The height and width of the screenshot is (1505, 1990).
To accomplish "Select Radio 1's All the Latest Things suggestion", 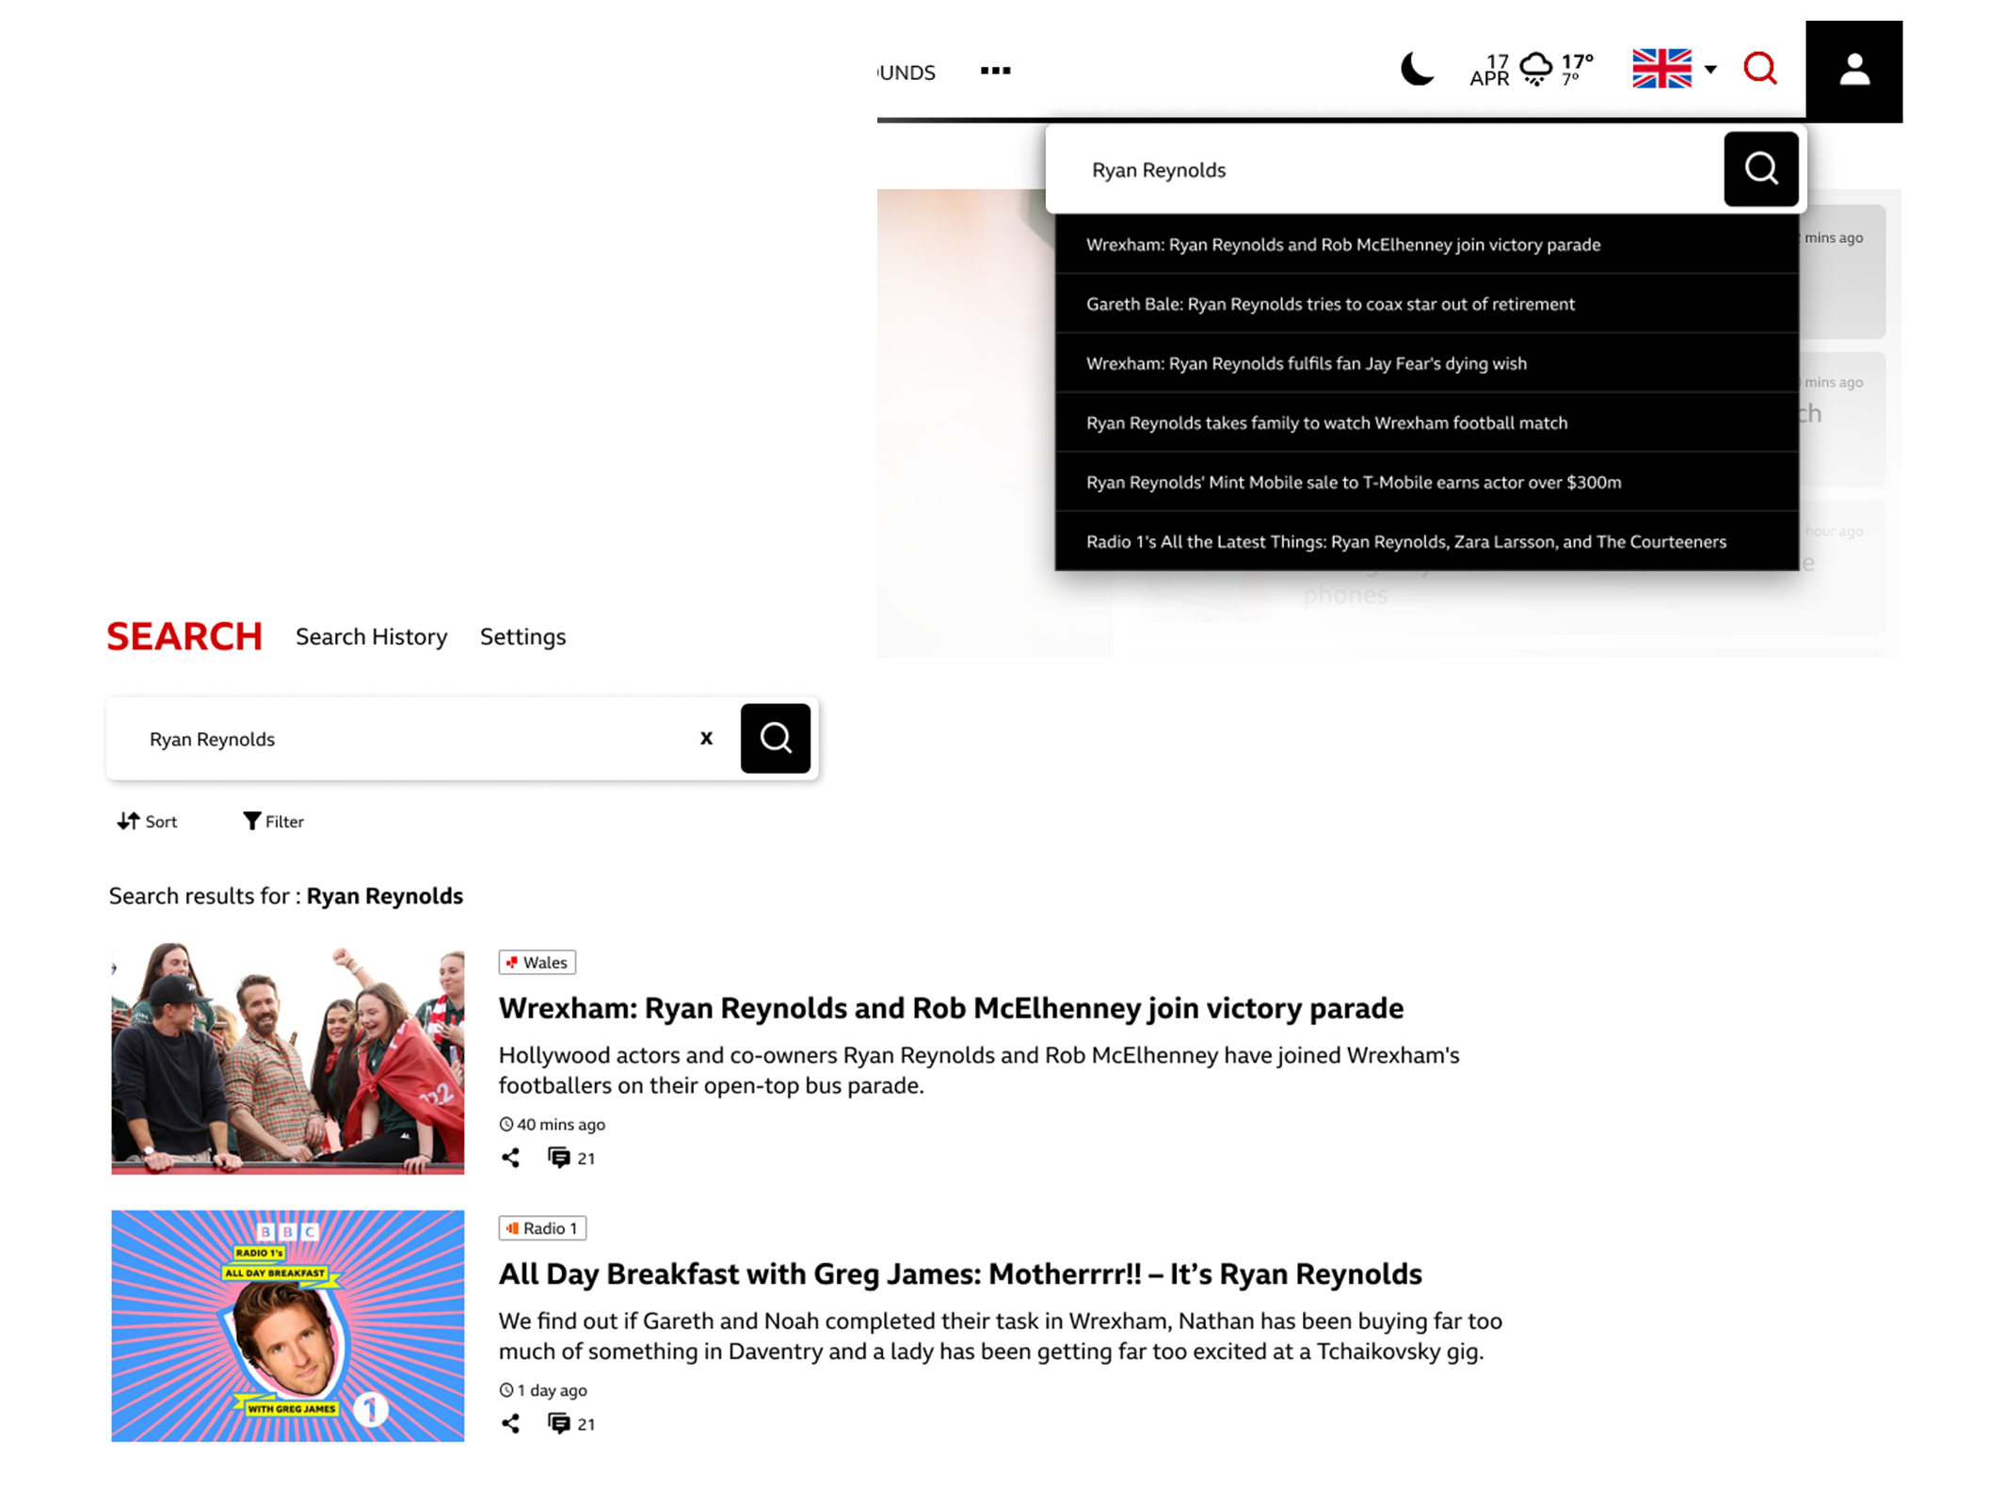I will (1426, 541).
